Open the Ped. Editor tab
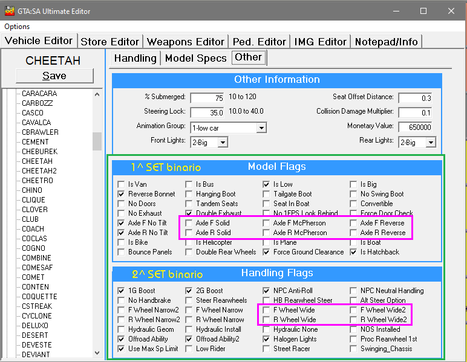This screenshot has height=362, width=467. point(259,42)
